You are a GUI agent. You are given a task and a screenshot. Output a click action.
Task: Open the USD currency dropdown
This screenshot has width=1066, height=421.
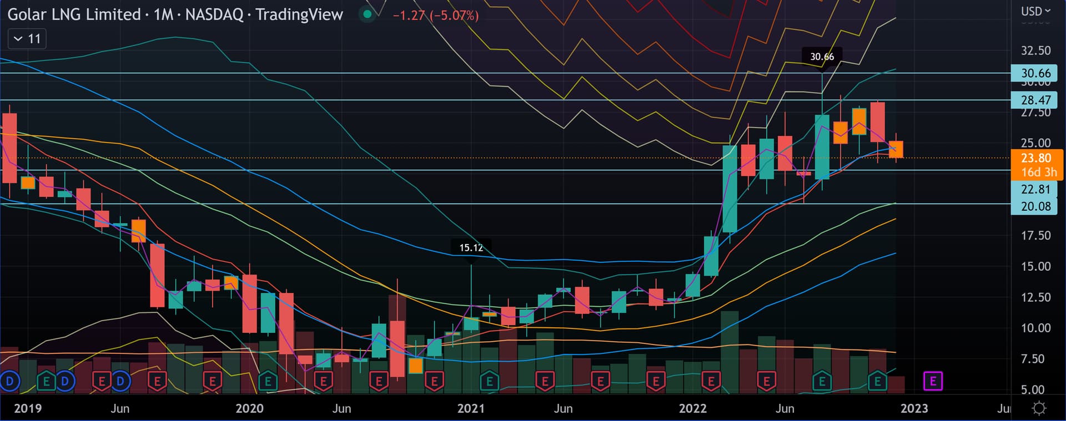coord(1035,11)
